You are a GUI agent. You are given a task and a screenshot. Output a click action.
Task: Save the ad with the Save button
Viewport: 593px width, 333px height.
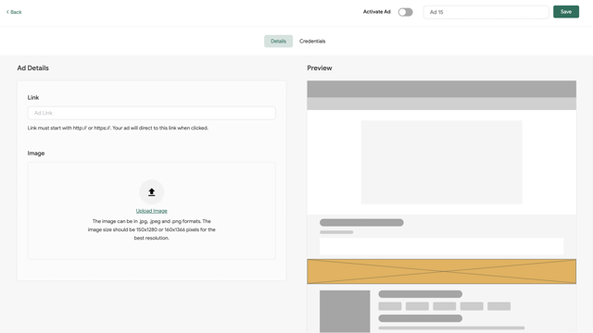566,12
